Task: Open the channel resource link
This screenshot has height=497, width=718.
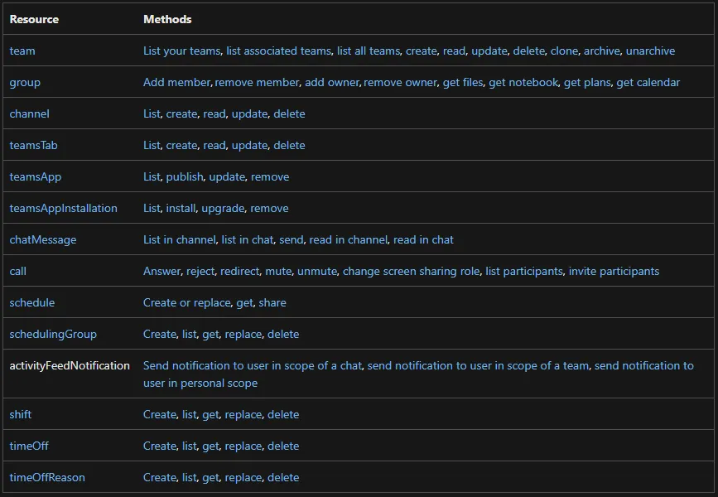Action: coord(29,113)
